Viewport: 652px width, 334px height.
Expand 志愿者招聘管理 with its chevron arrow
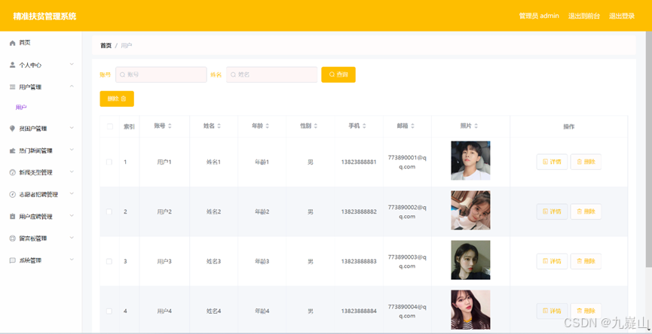[72, 194]
